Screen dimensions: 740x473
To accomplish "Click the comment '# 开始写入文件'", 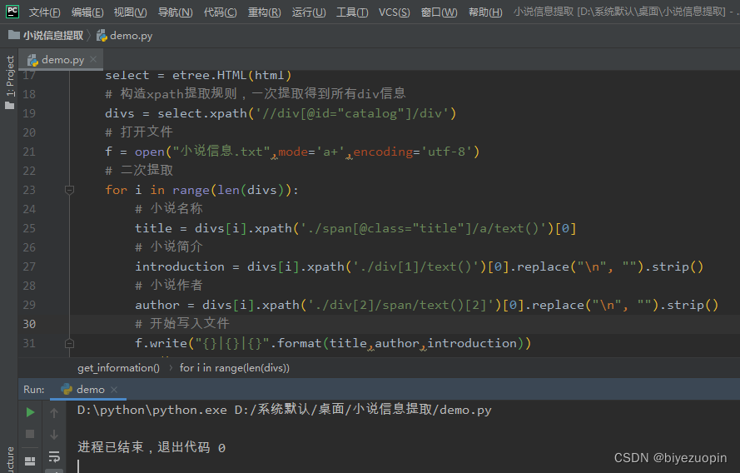I will 182,323.
